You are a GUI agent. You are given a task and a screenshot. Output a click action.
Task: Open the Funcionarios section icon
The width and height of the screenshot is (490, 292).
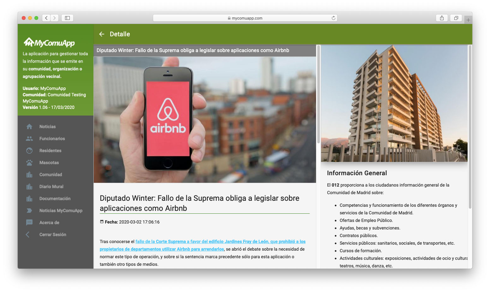29,138
